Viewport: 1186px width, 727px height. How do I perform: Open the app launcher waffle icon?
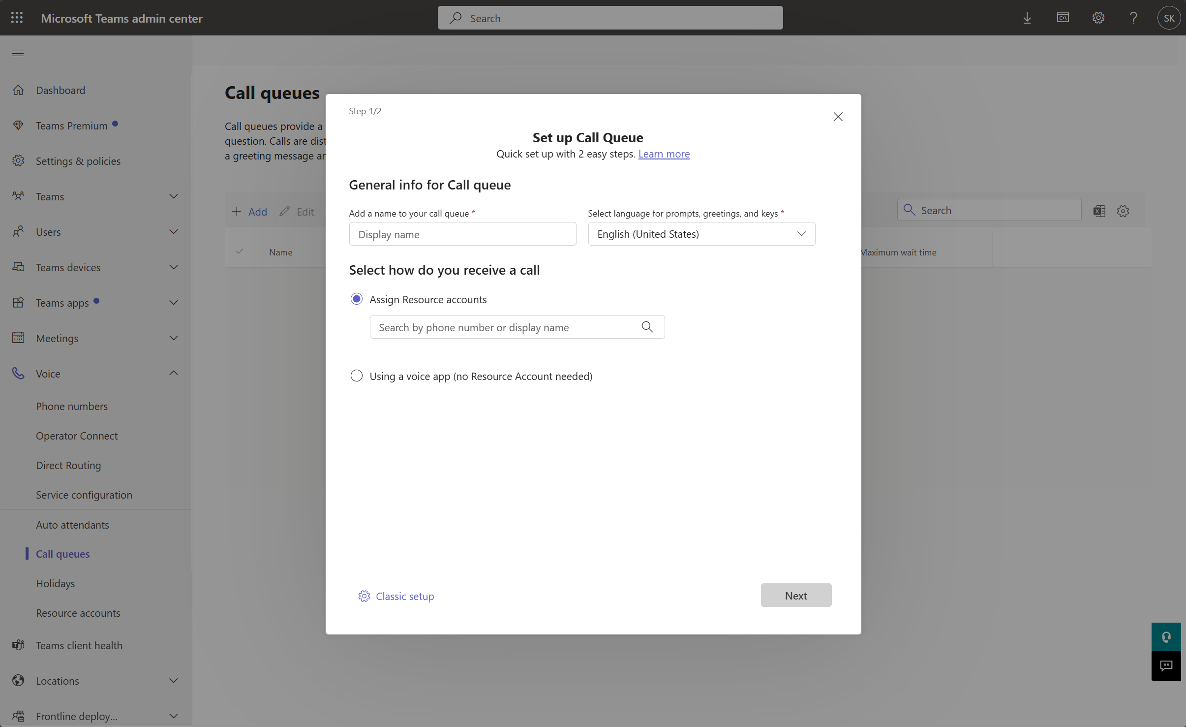pos(17,18)
